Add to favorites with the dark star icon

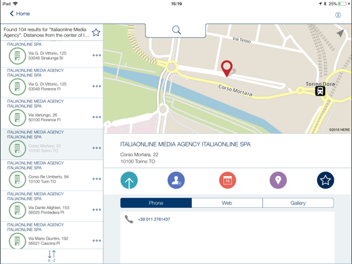[x=325, y=180]
